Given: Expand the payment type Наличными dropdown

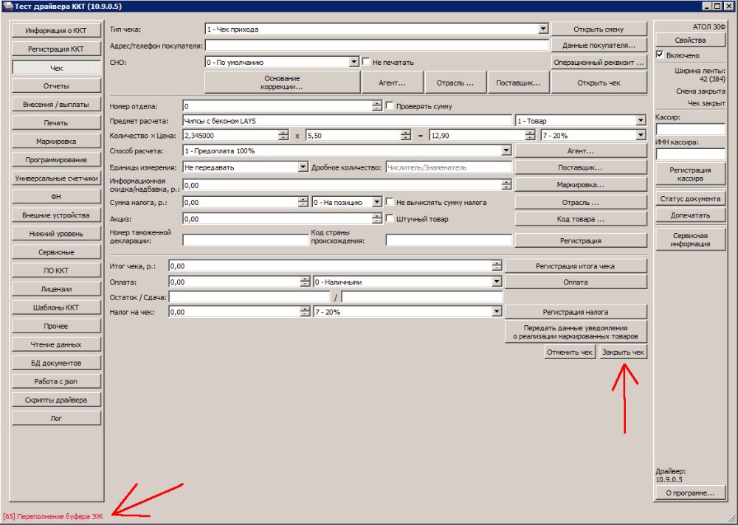Looking at the screenshot, I should (x=496, y=282).
